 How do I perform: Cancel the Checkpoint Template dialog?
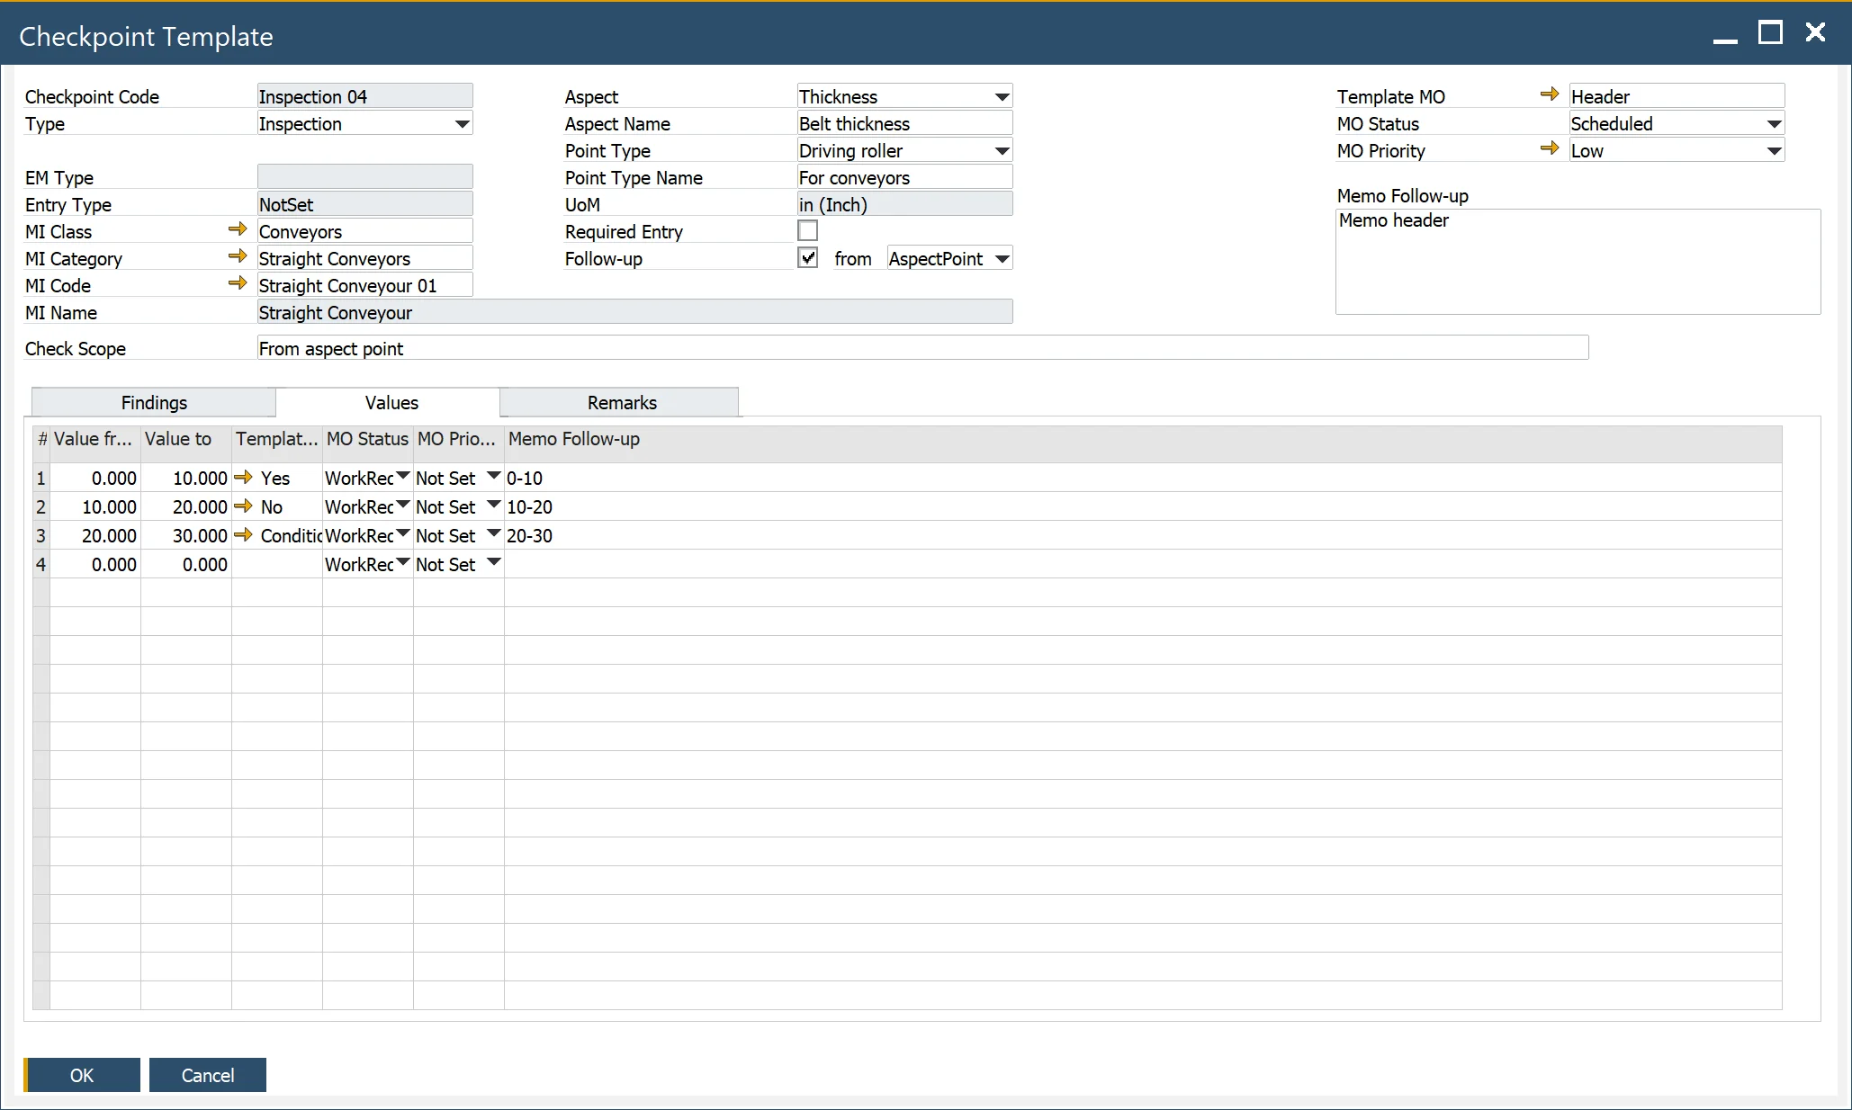point(207,1075)
